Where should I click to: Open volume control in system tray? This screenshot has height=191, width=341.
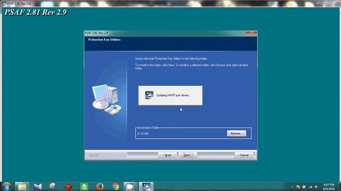pos(316,187)
